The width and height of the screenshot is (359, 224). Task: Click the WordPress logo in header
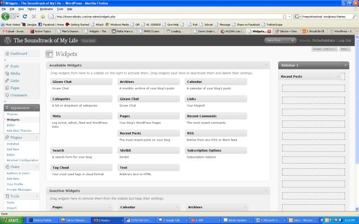pos(7,40)
